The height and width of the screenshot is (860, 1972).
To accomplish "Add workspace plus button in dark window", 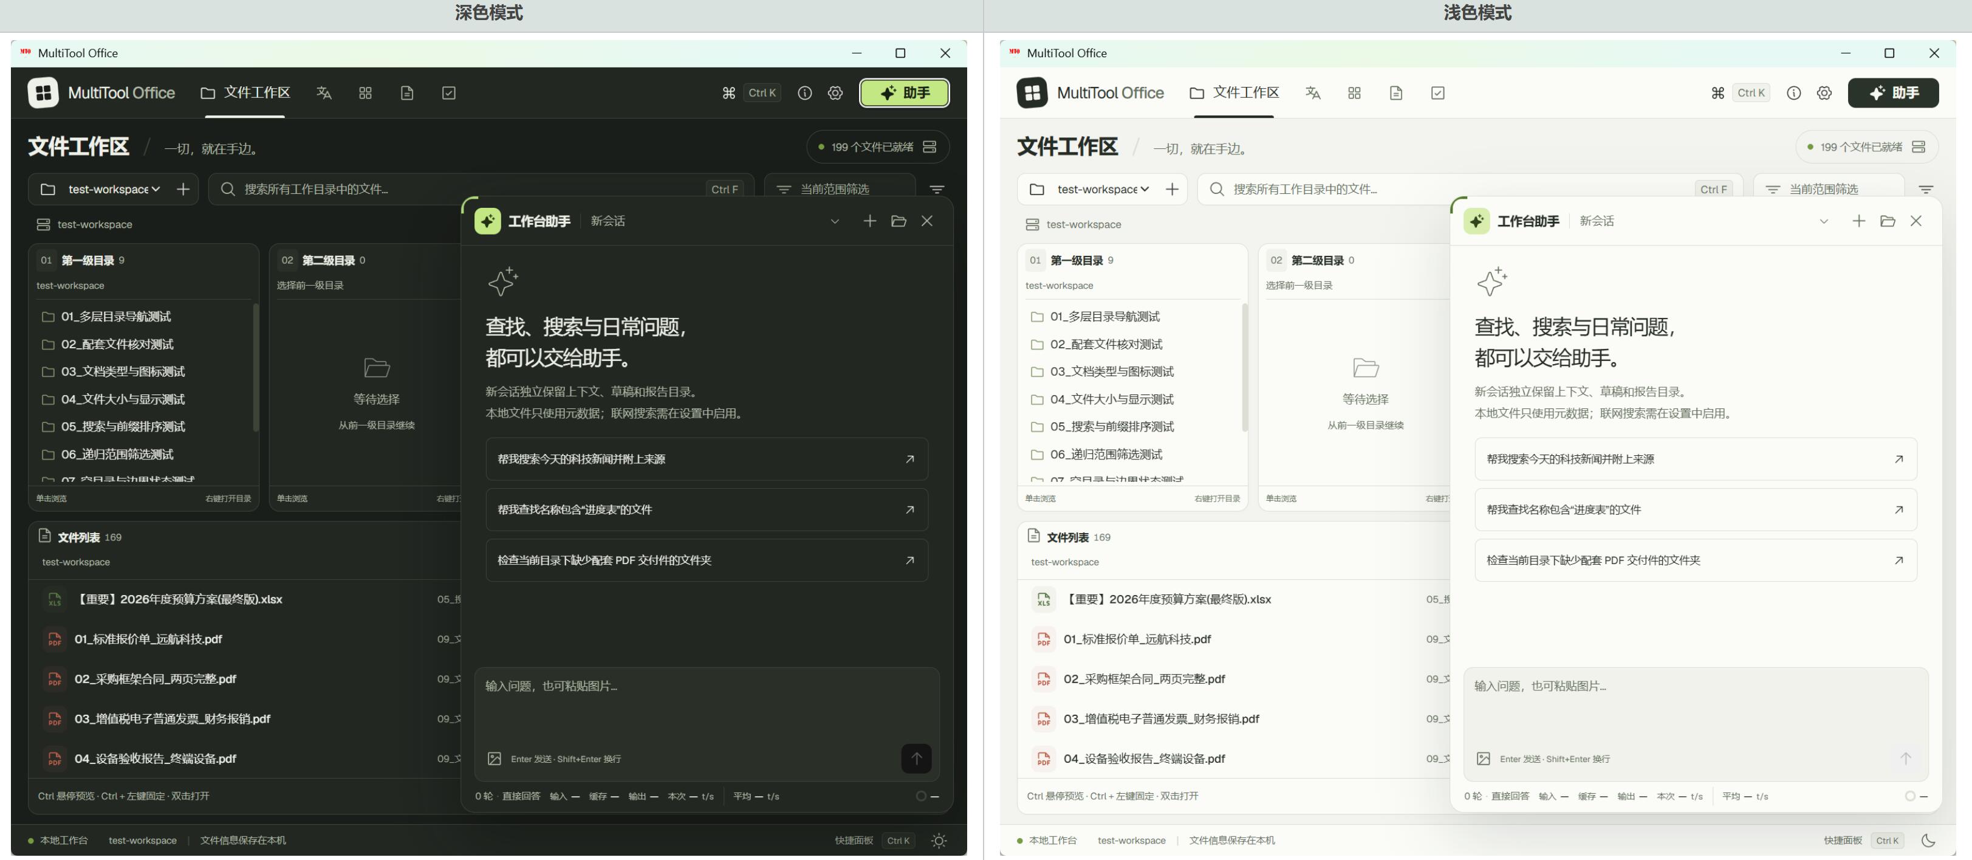I will (x=183, y=189).
